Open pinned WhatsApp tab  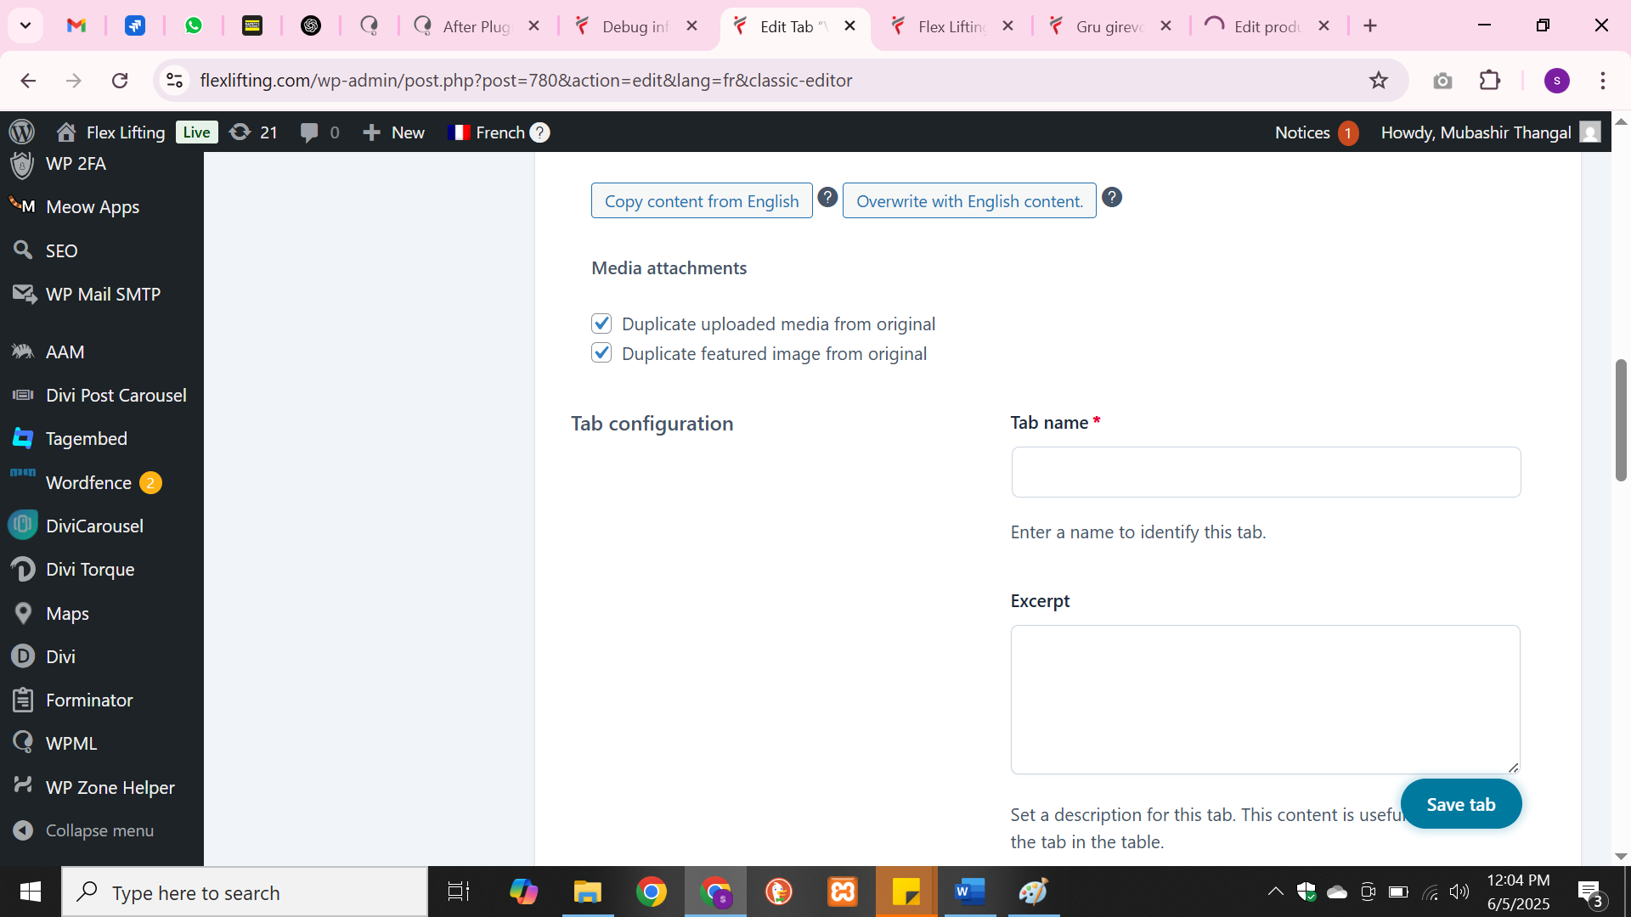pyautogui.click(x=194, y=25)
